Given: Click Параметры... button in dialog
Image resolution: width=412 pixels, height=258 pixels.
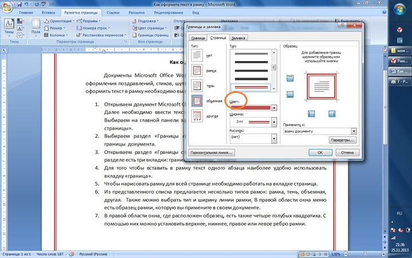Looking at the screenshot, I should [343, 140].
